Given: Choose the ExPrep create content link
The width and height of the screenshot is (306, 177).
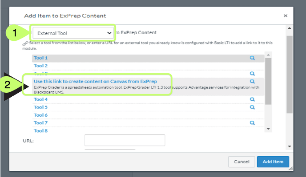Looking at the screenshot, I should coord(95,81).
